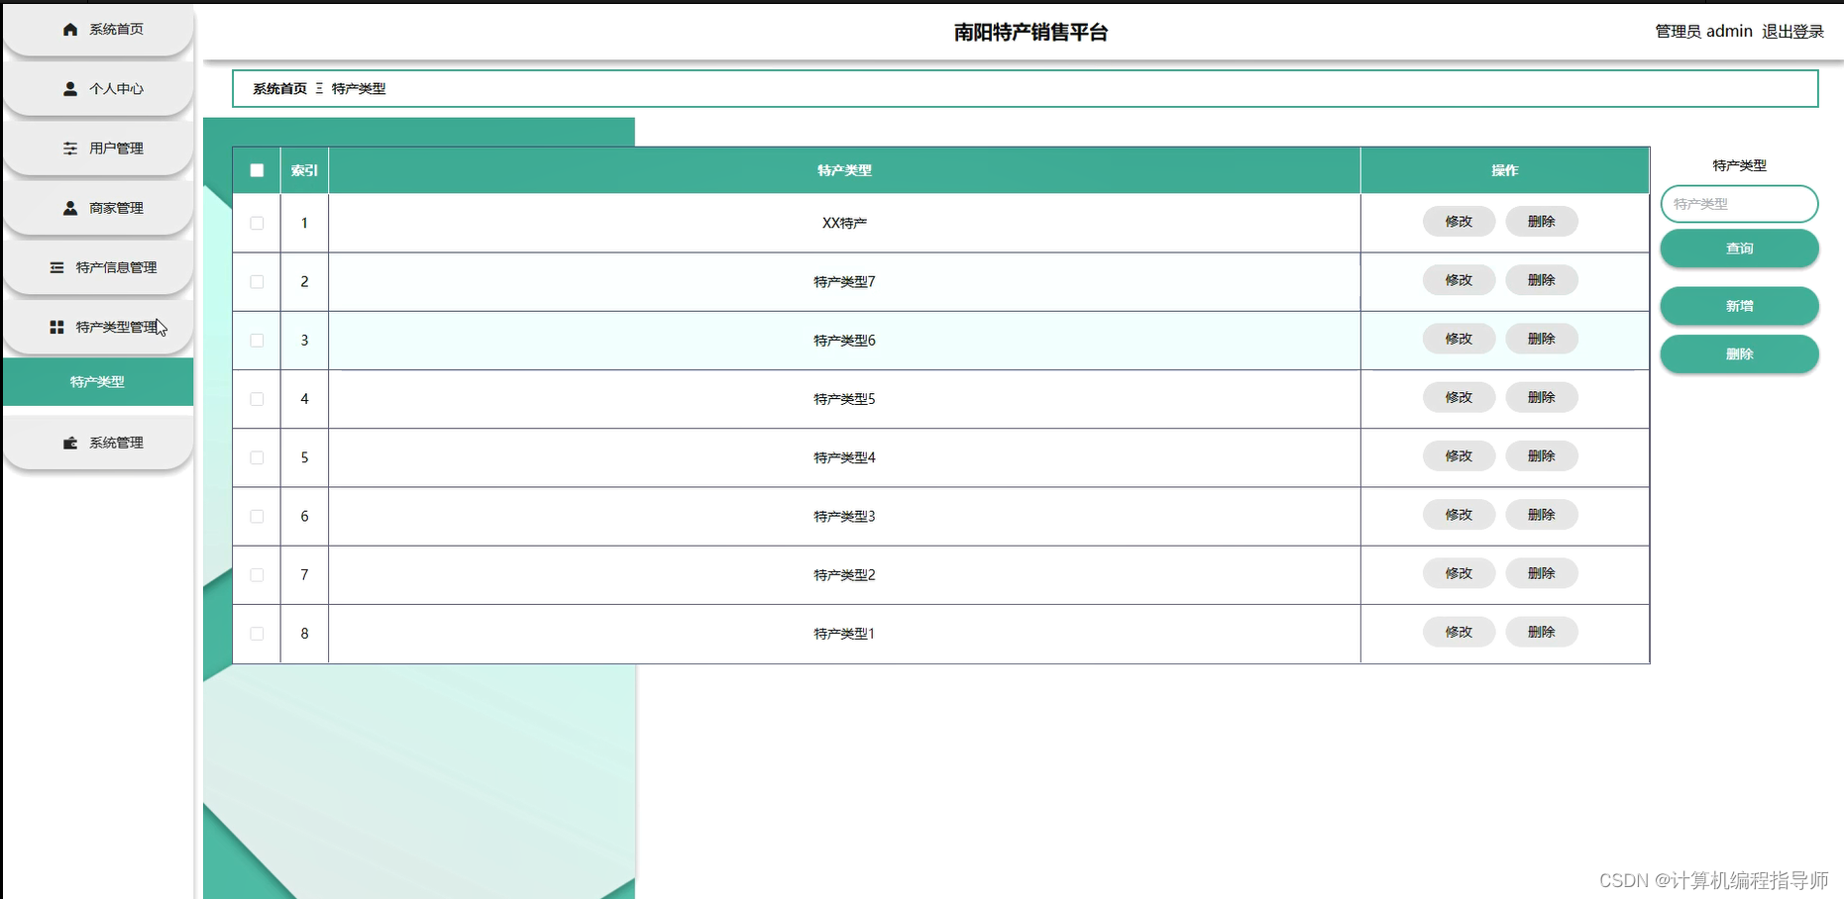This screenshot has height=899, width=1844.
Task: Click the 索引 column header
Action: tap(304, 170)
